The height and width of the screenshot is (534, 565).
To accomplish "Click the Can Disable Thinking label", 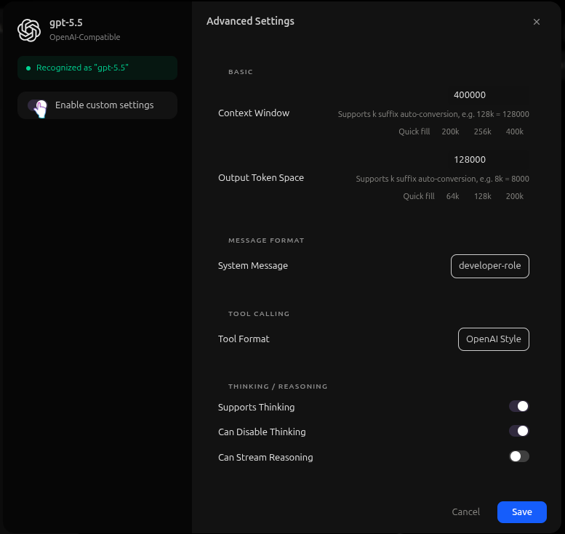I will coord(262,432).
